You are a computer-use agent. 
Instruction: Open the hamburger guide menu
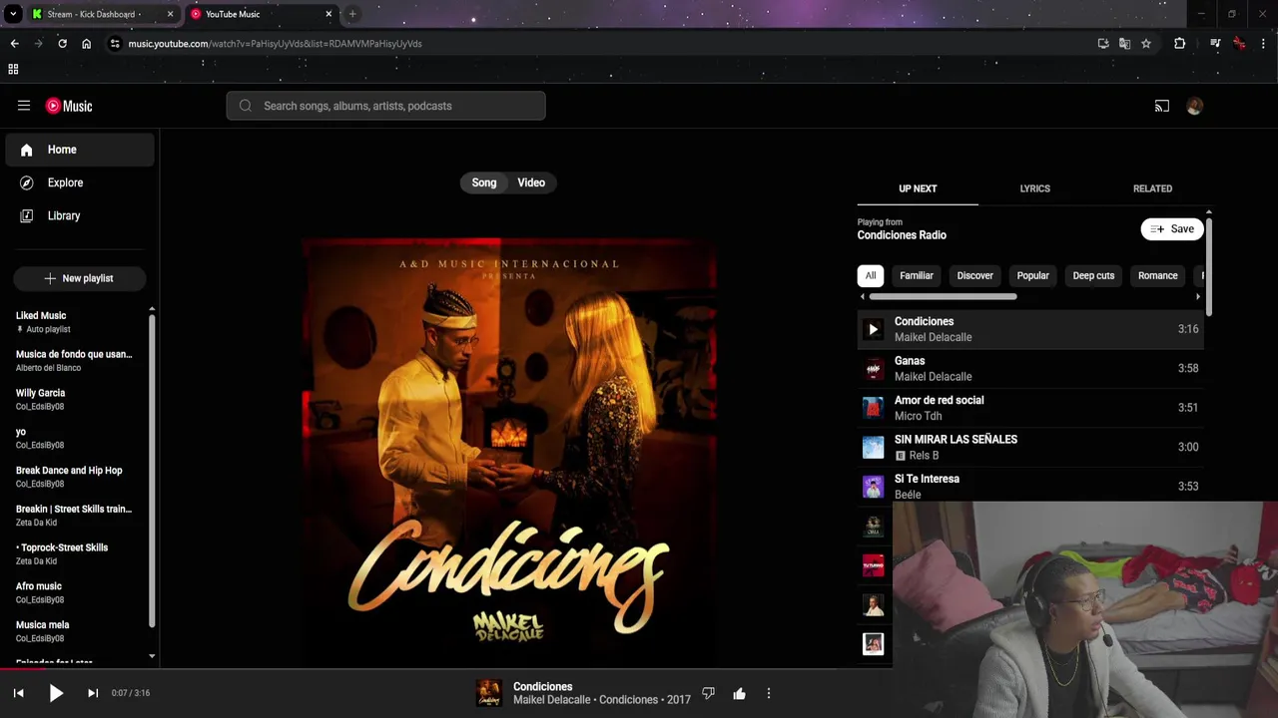tap(24, 106)
